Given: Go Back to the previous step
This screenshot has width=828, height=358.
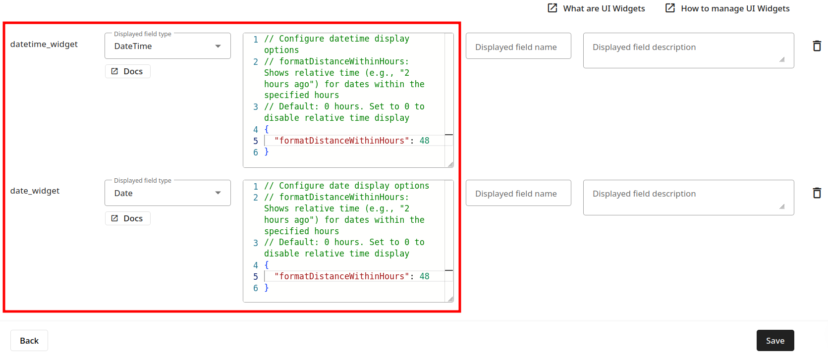Looking at the screenshot, I should pos(29,341).
